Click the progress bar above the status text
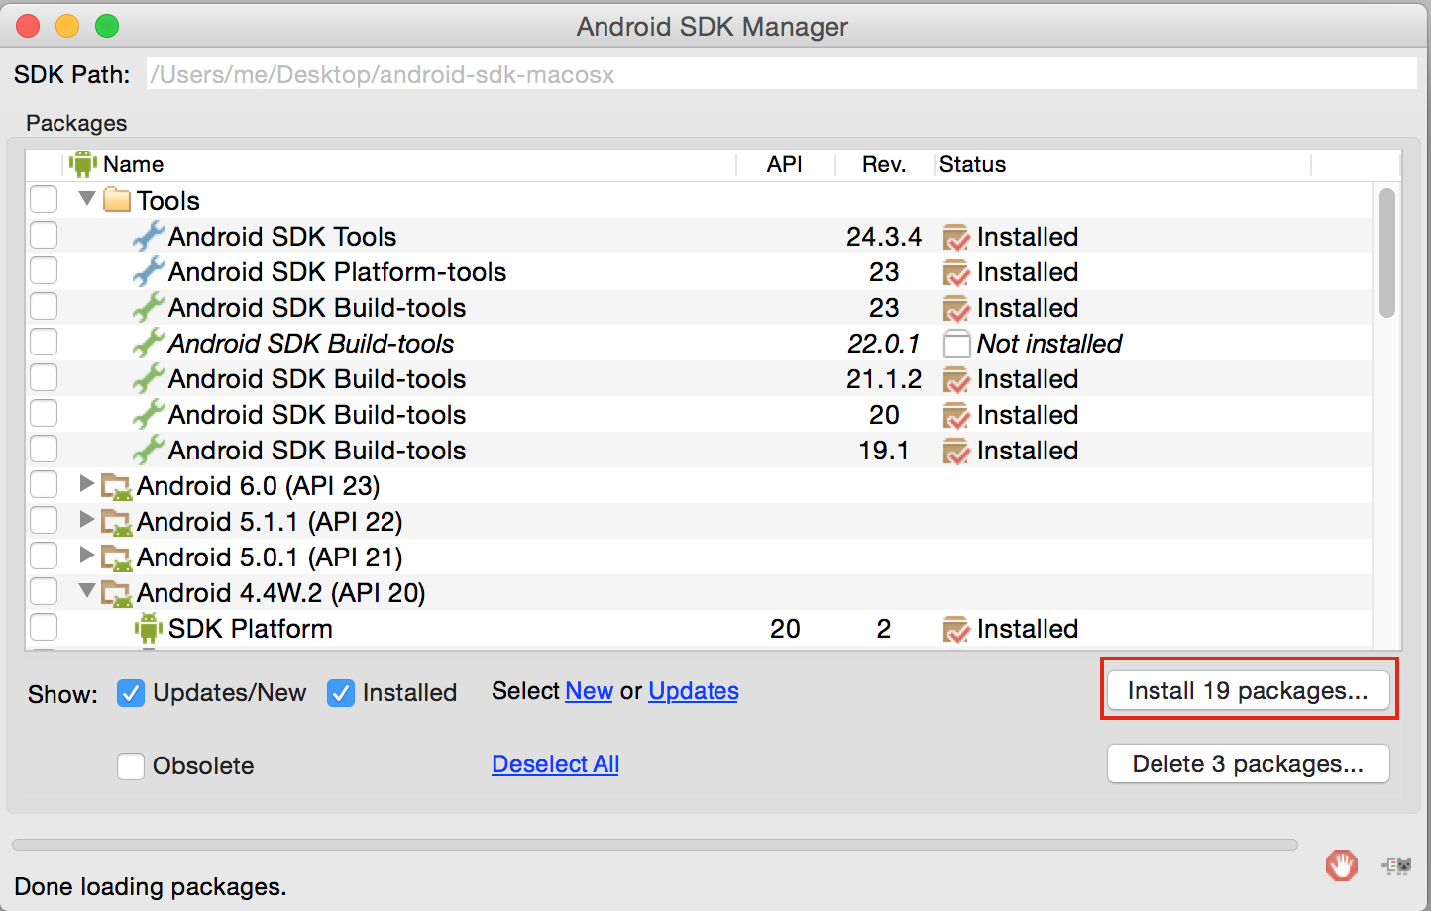This screenshot has width=1431, height=911. pyautogui.click(x=655, y=845)
